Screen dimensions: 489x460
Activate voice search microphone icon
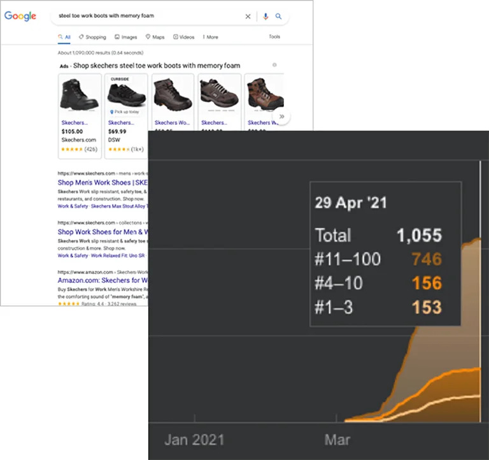266,16
